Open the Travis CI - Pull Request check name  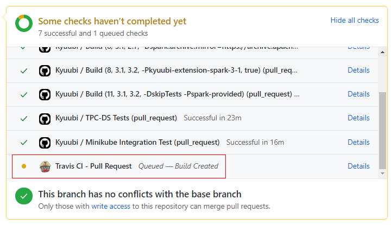pyautogui.click(x=93, y=166)
